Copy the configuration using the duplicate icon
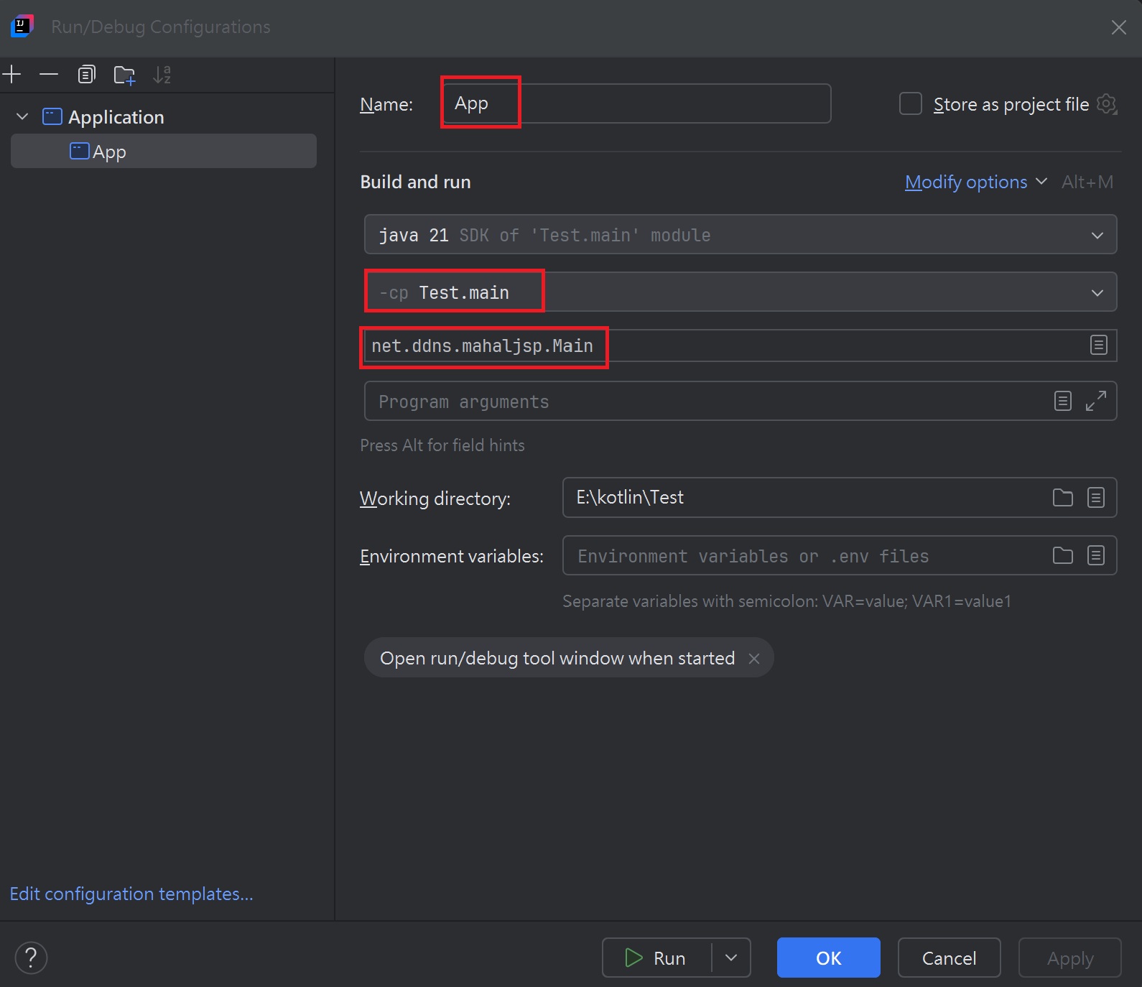 (86, 75)
